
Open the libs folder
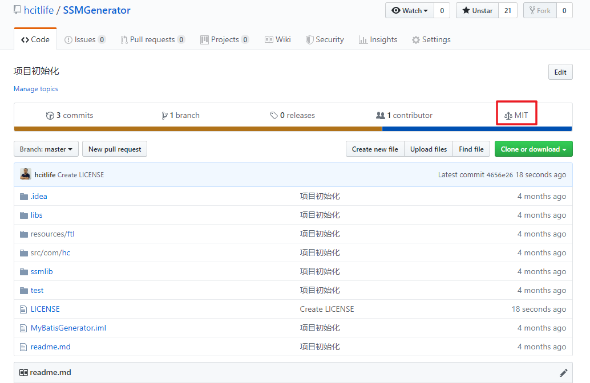(x=37, y=215)
